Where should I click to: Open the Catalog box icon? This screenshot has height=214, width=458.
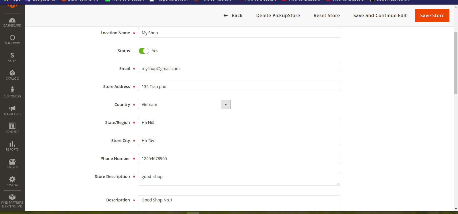pos(12,73)
